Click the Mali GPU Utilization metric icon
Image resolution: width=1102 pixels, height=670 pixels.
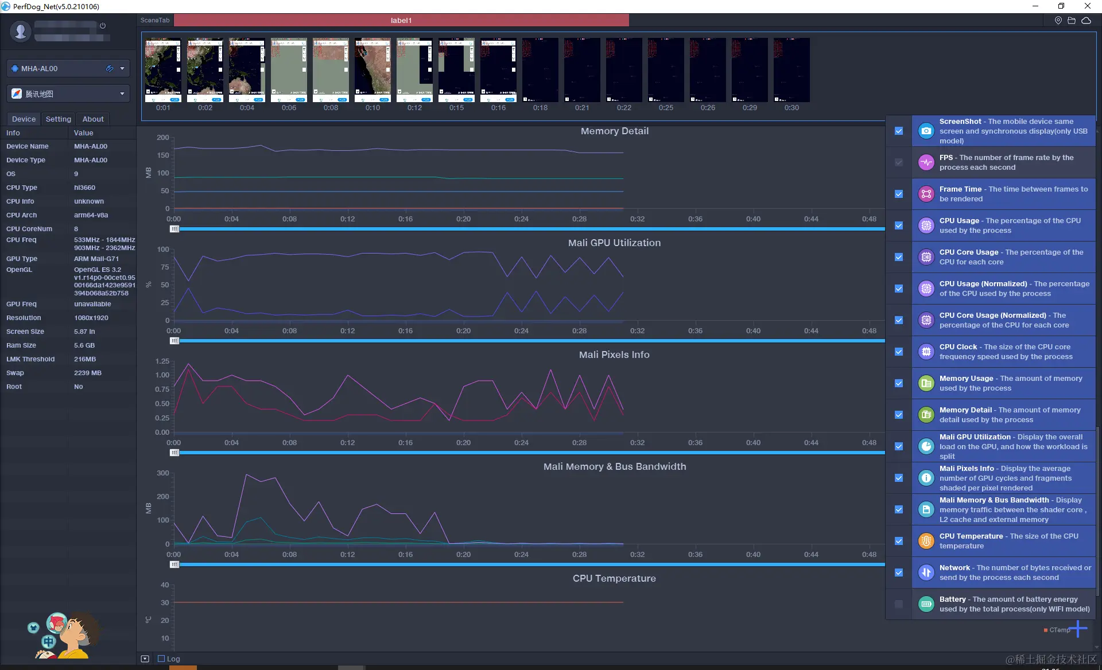click(926, 446)
